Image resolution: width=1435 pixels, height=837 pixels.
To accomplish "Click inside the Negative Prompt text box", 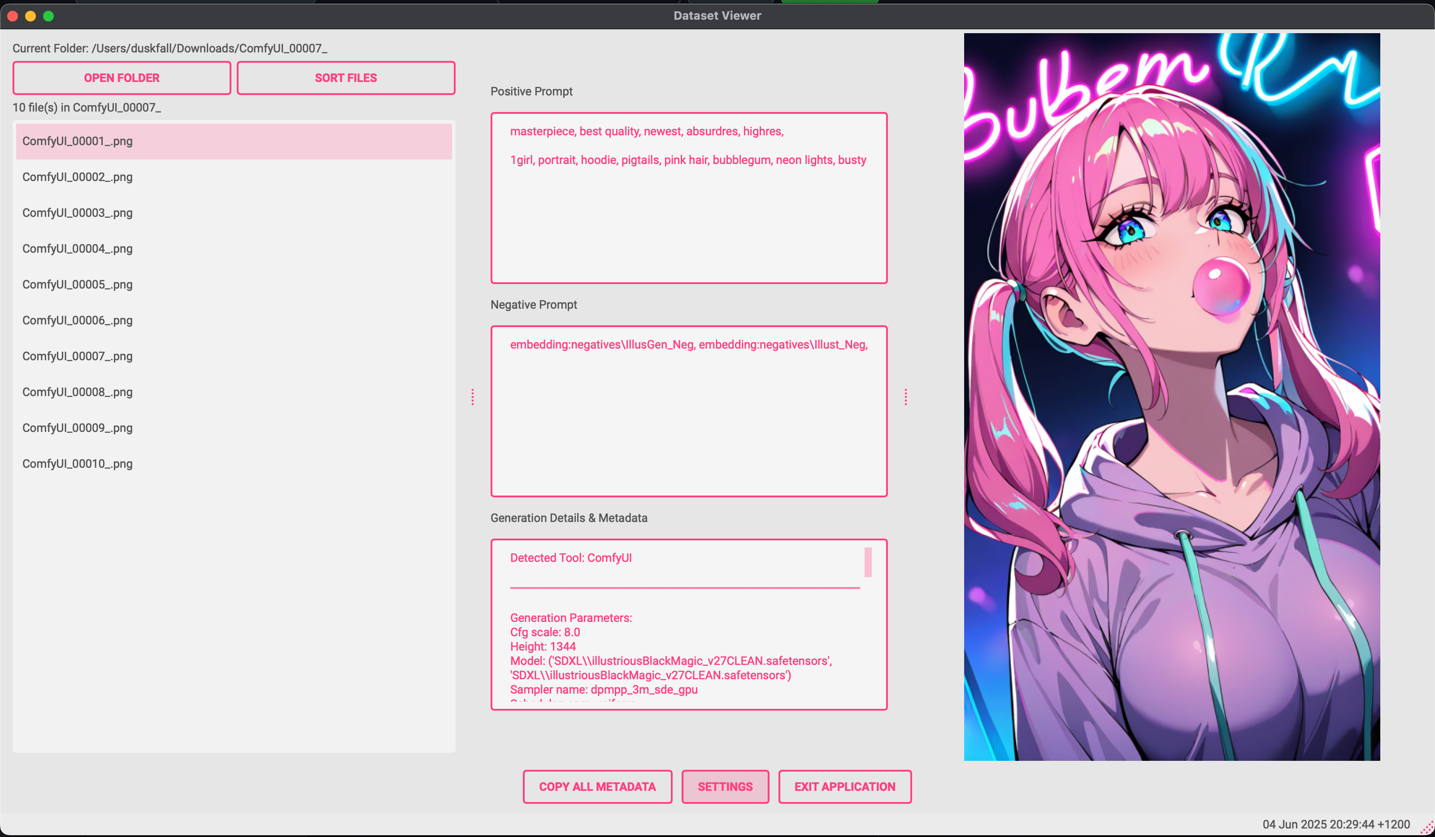I will click(x=688, y=421).
